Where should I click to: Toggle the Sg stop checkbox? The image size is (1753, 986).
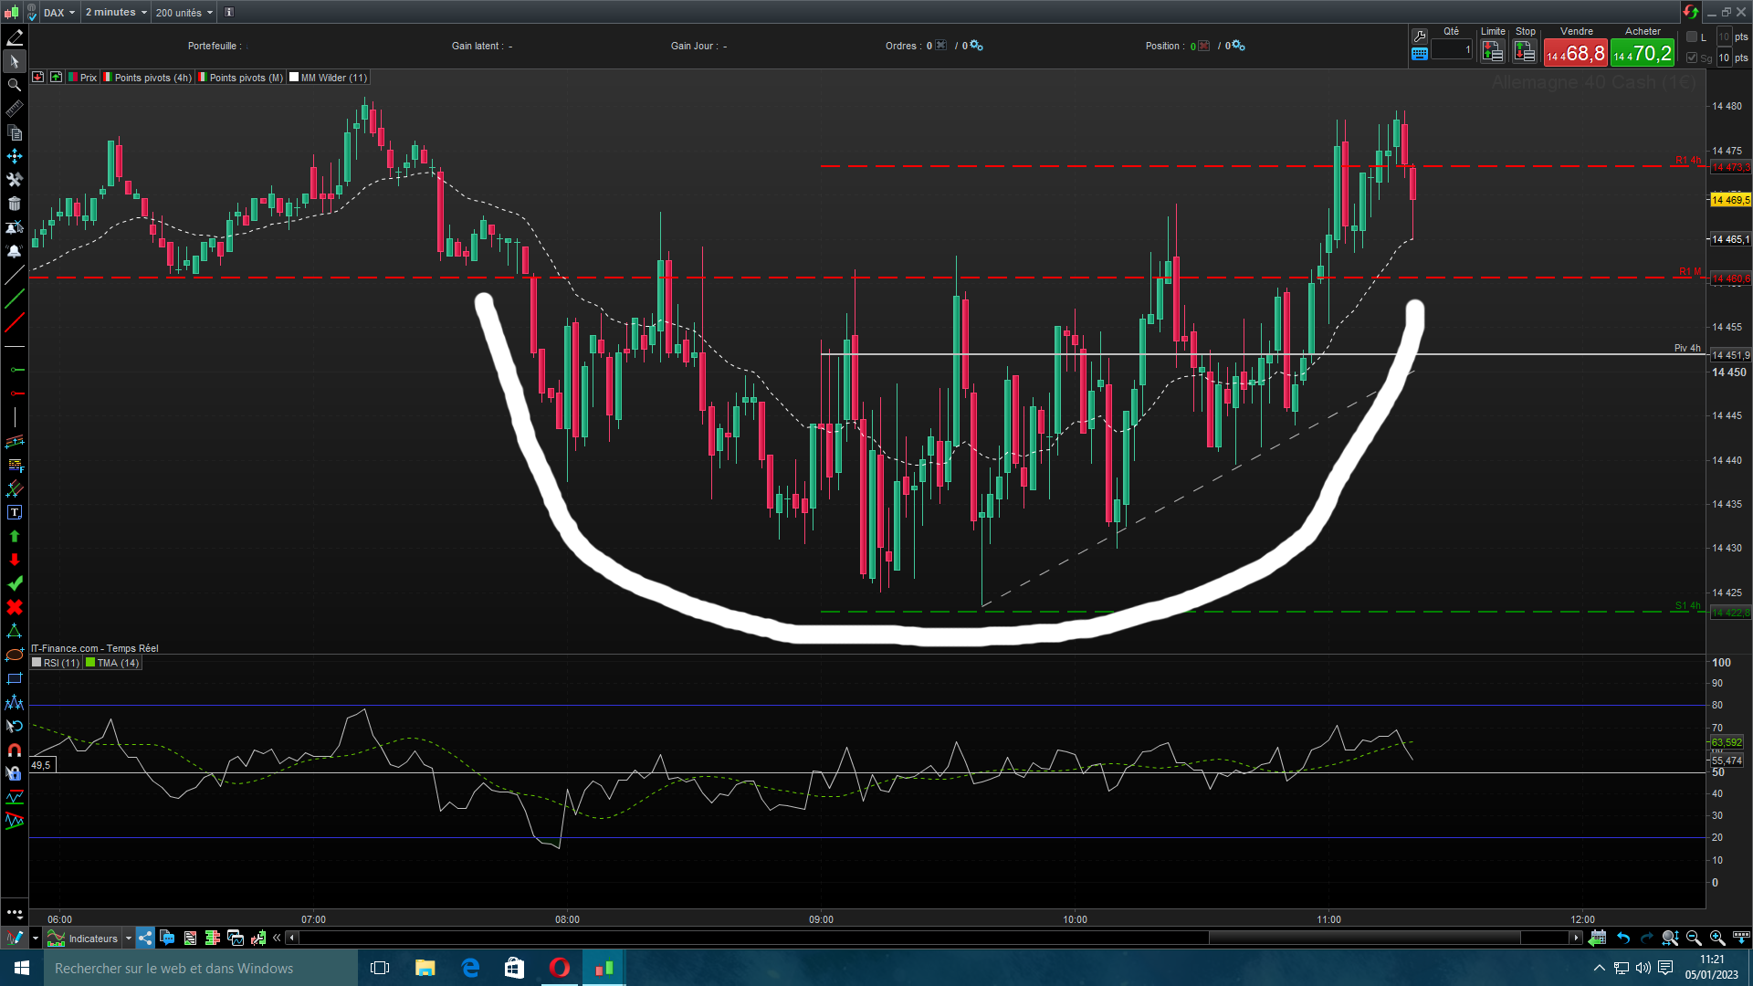tap(1692, 58)
